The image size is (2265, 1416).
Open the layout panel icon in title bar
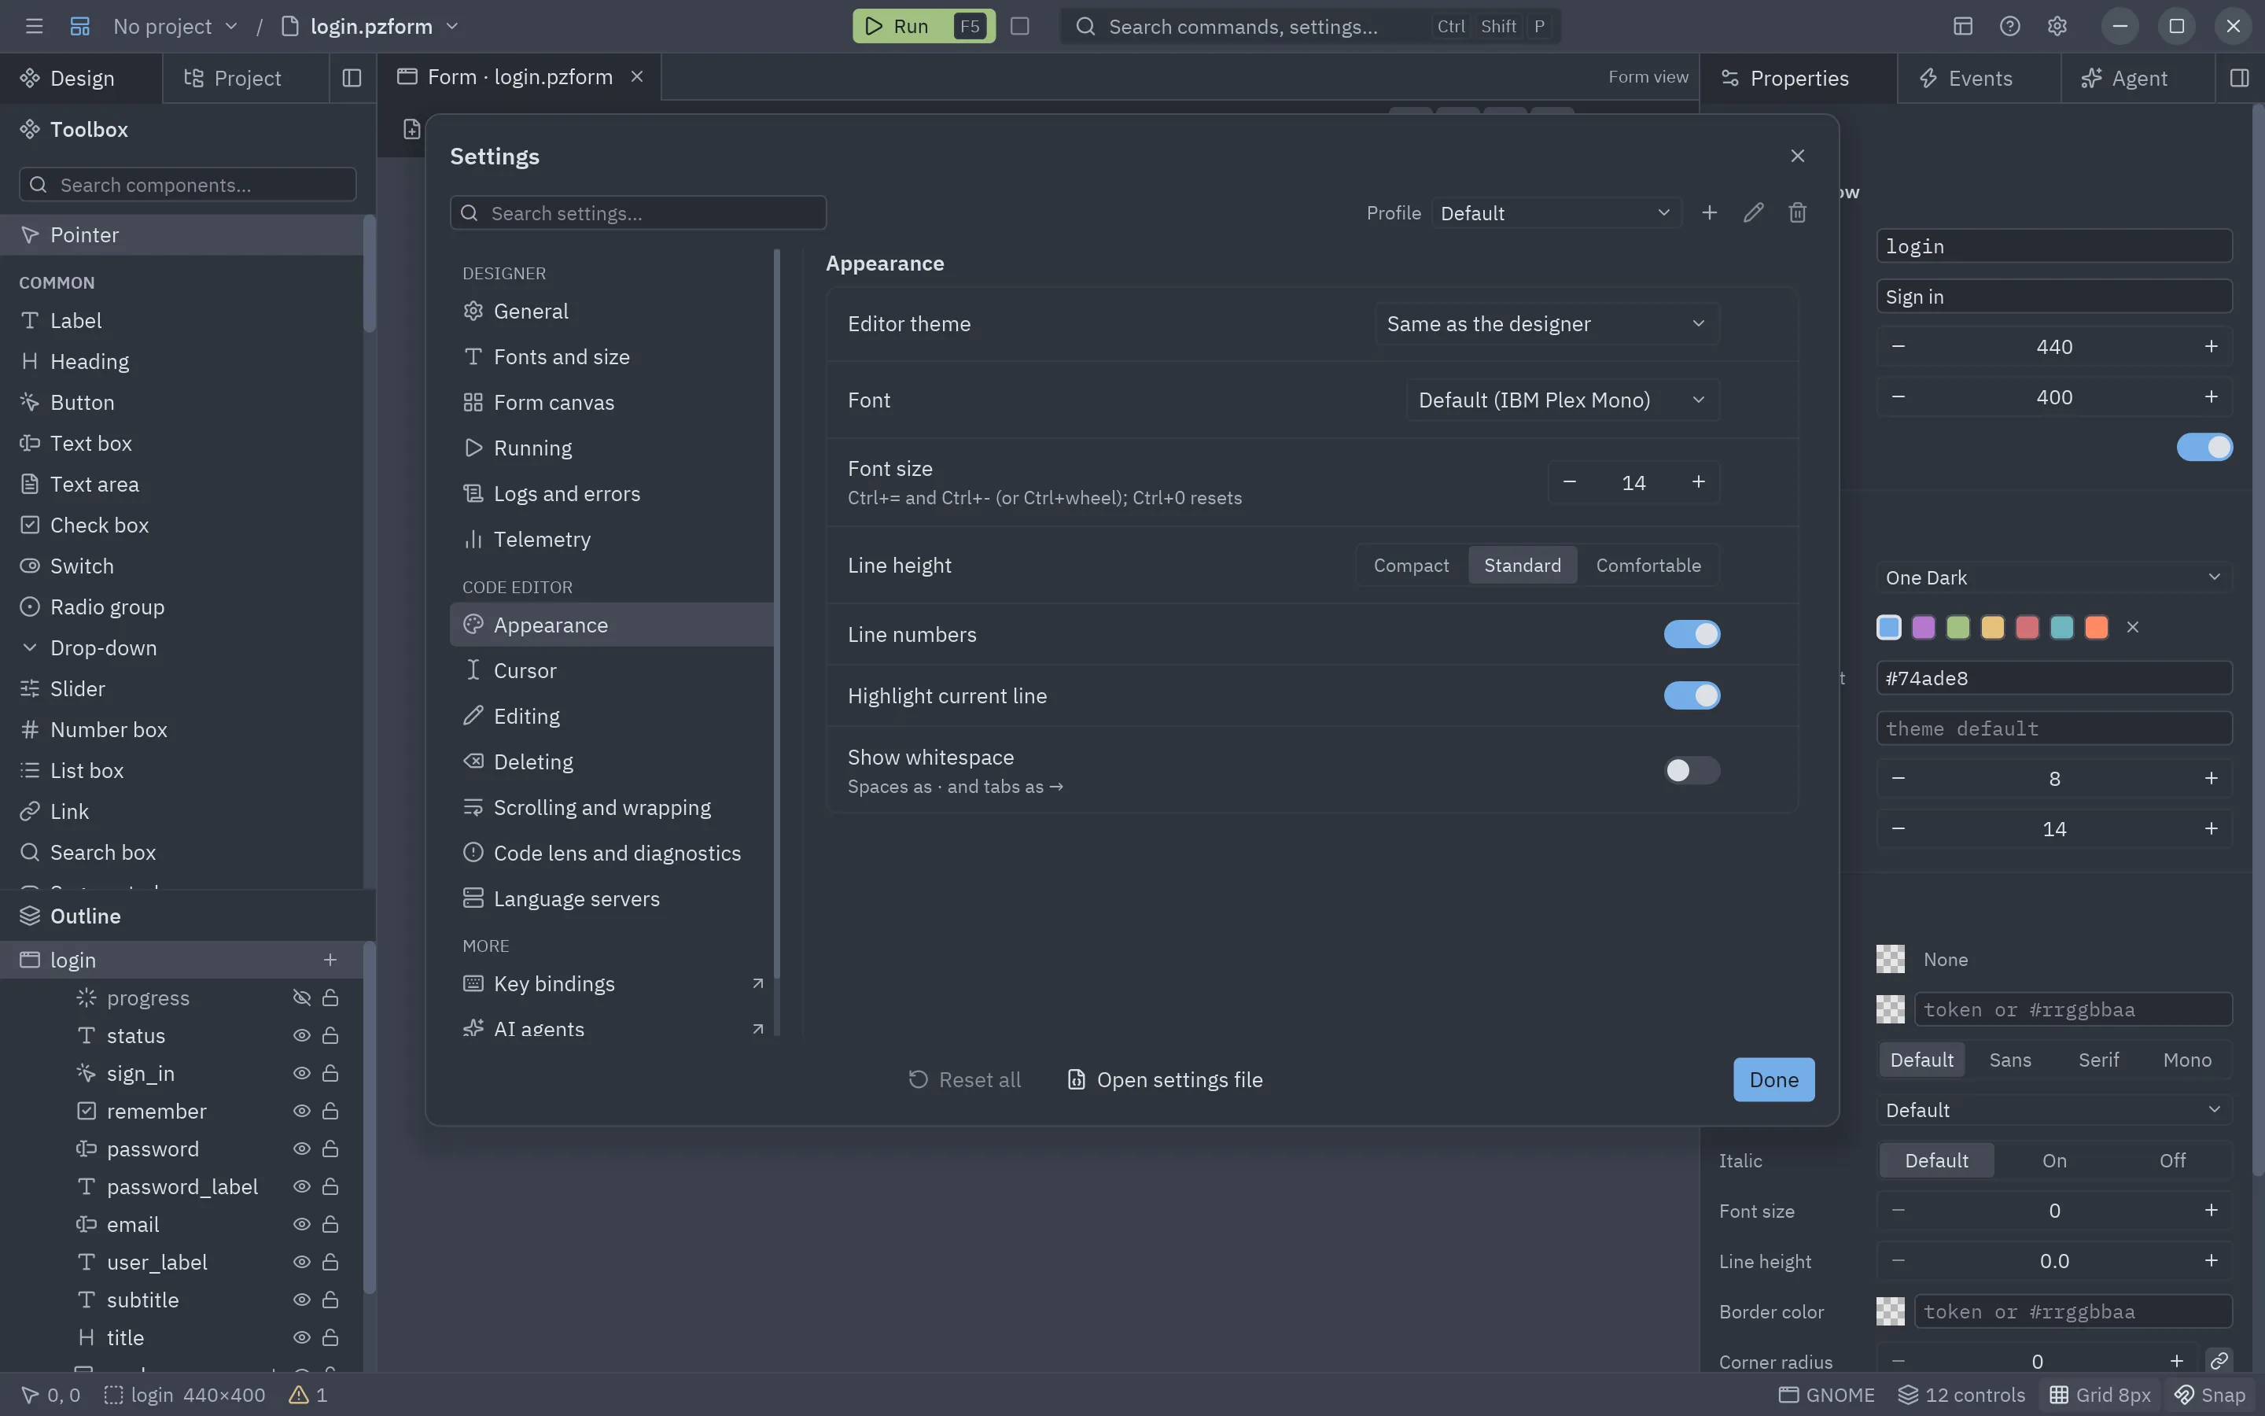tap(1963, 26)
